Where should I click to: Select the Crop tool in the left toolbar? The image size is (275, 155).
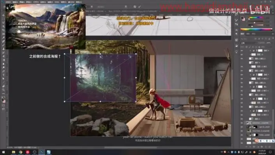click(x=4, y=30)
